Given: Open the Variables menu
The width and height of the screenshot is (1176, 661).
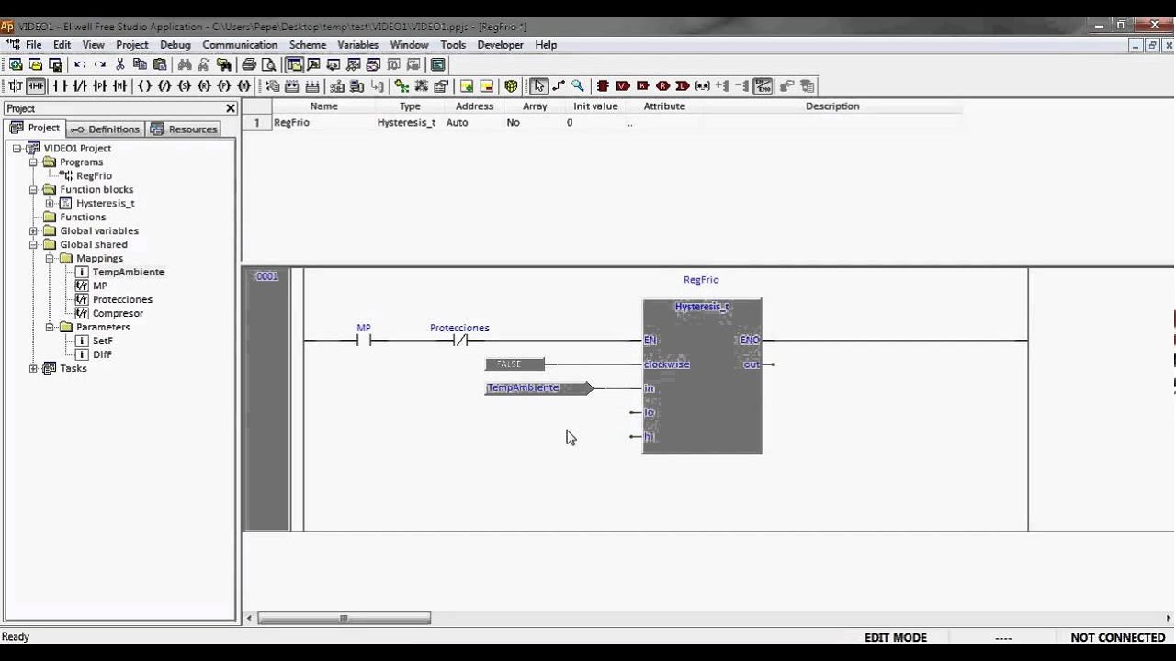Looking at the screenshot, I should pyautogui.click(x=357, y=44).
